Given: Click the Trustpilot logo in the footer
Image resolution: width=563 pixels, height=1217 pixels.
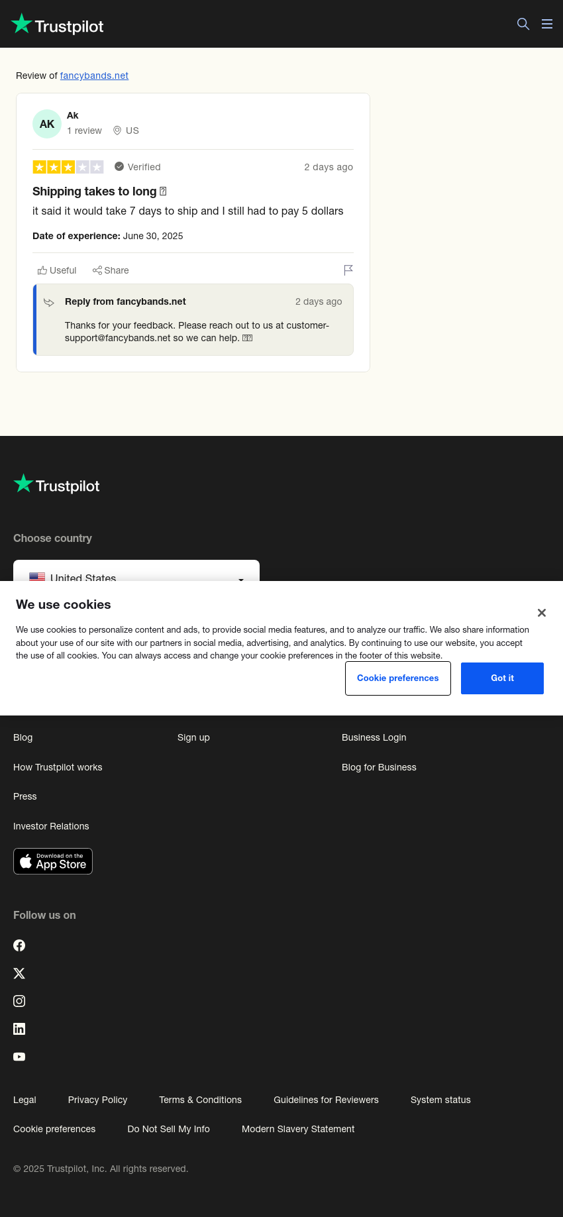Looking at the screenshot, I should pyautogui.click(x=57, y=484).
